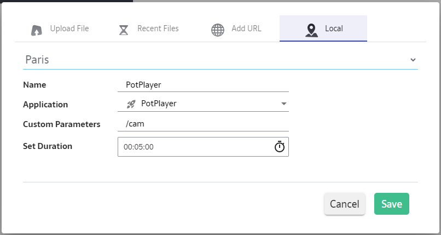Open the Application dropdown arrow
This screenshot has height=235, width=441.
283,104
